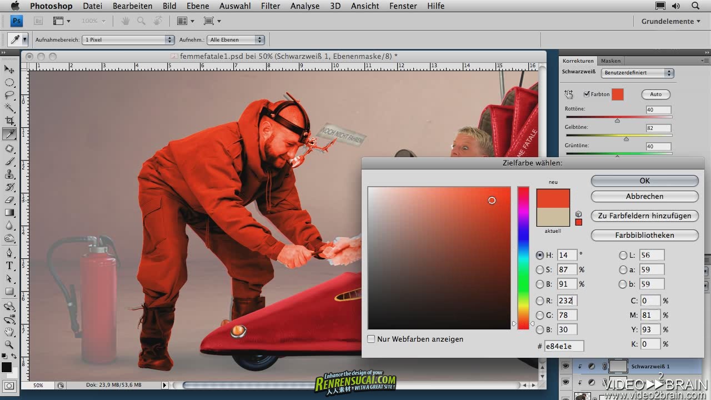Click the Auto button in Korrekturen
Viewport: 711px width, 400px height.
pyautogui.click(x=655, y=94)
